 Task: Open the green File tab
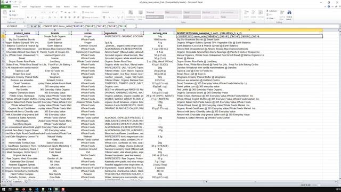5,7
